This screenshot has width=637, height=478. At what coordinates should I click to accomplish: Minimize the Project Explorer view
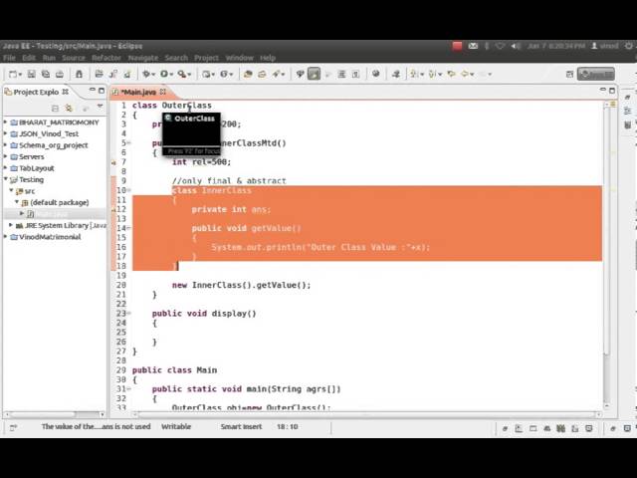click(x=93, y=91)
